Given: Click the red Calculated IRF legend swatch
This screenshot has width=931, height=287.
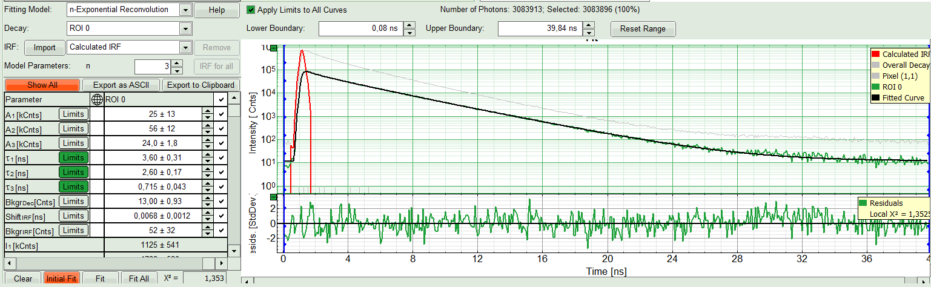Looking at the screenshot, I should tap(874, 54).
